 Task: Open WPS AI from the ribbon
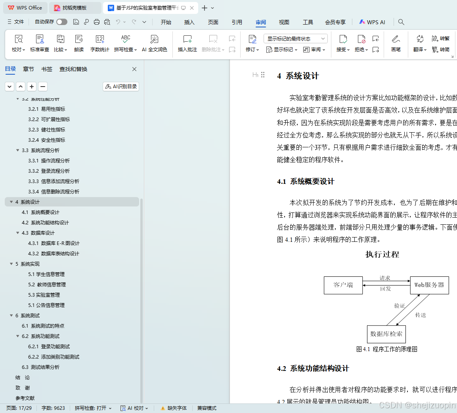[372, 22]
